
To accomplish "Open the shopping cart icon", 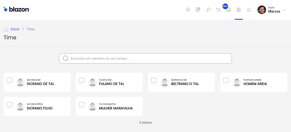I will (218, 10).
